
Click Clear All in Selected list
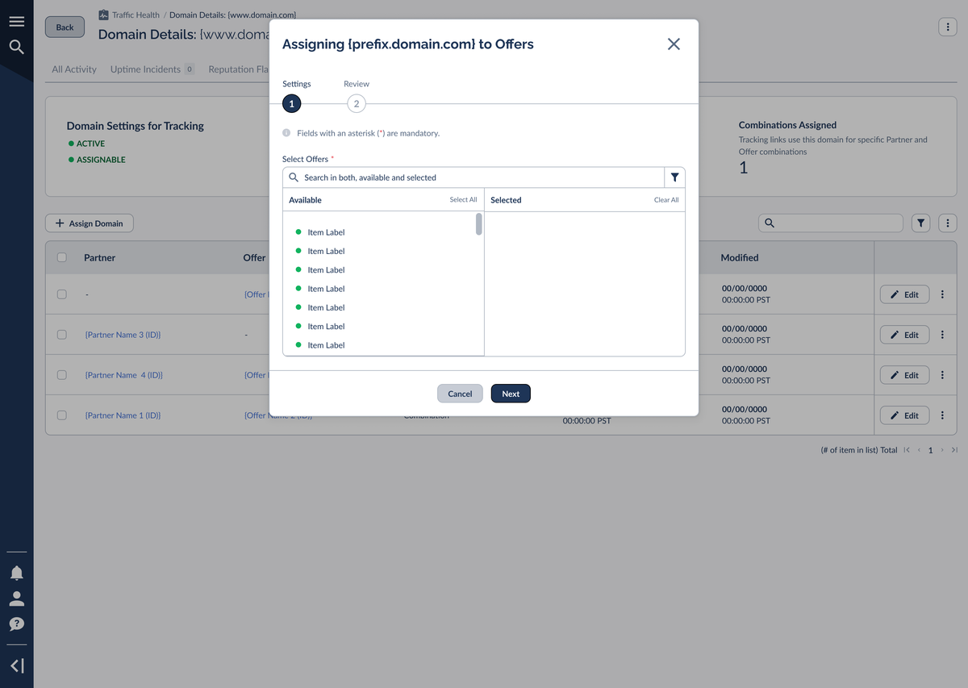pos(666,200)
